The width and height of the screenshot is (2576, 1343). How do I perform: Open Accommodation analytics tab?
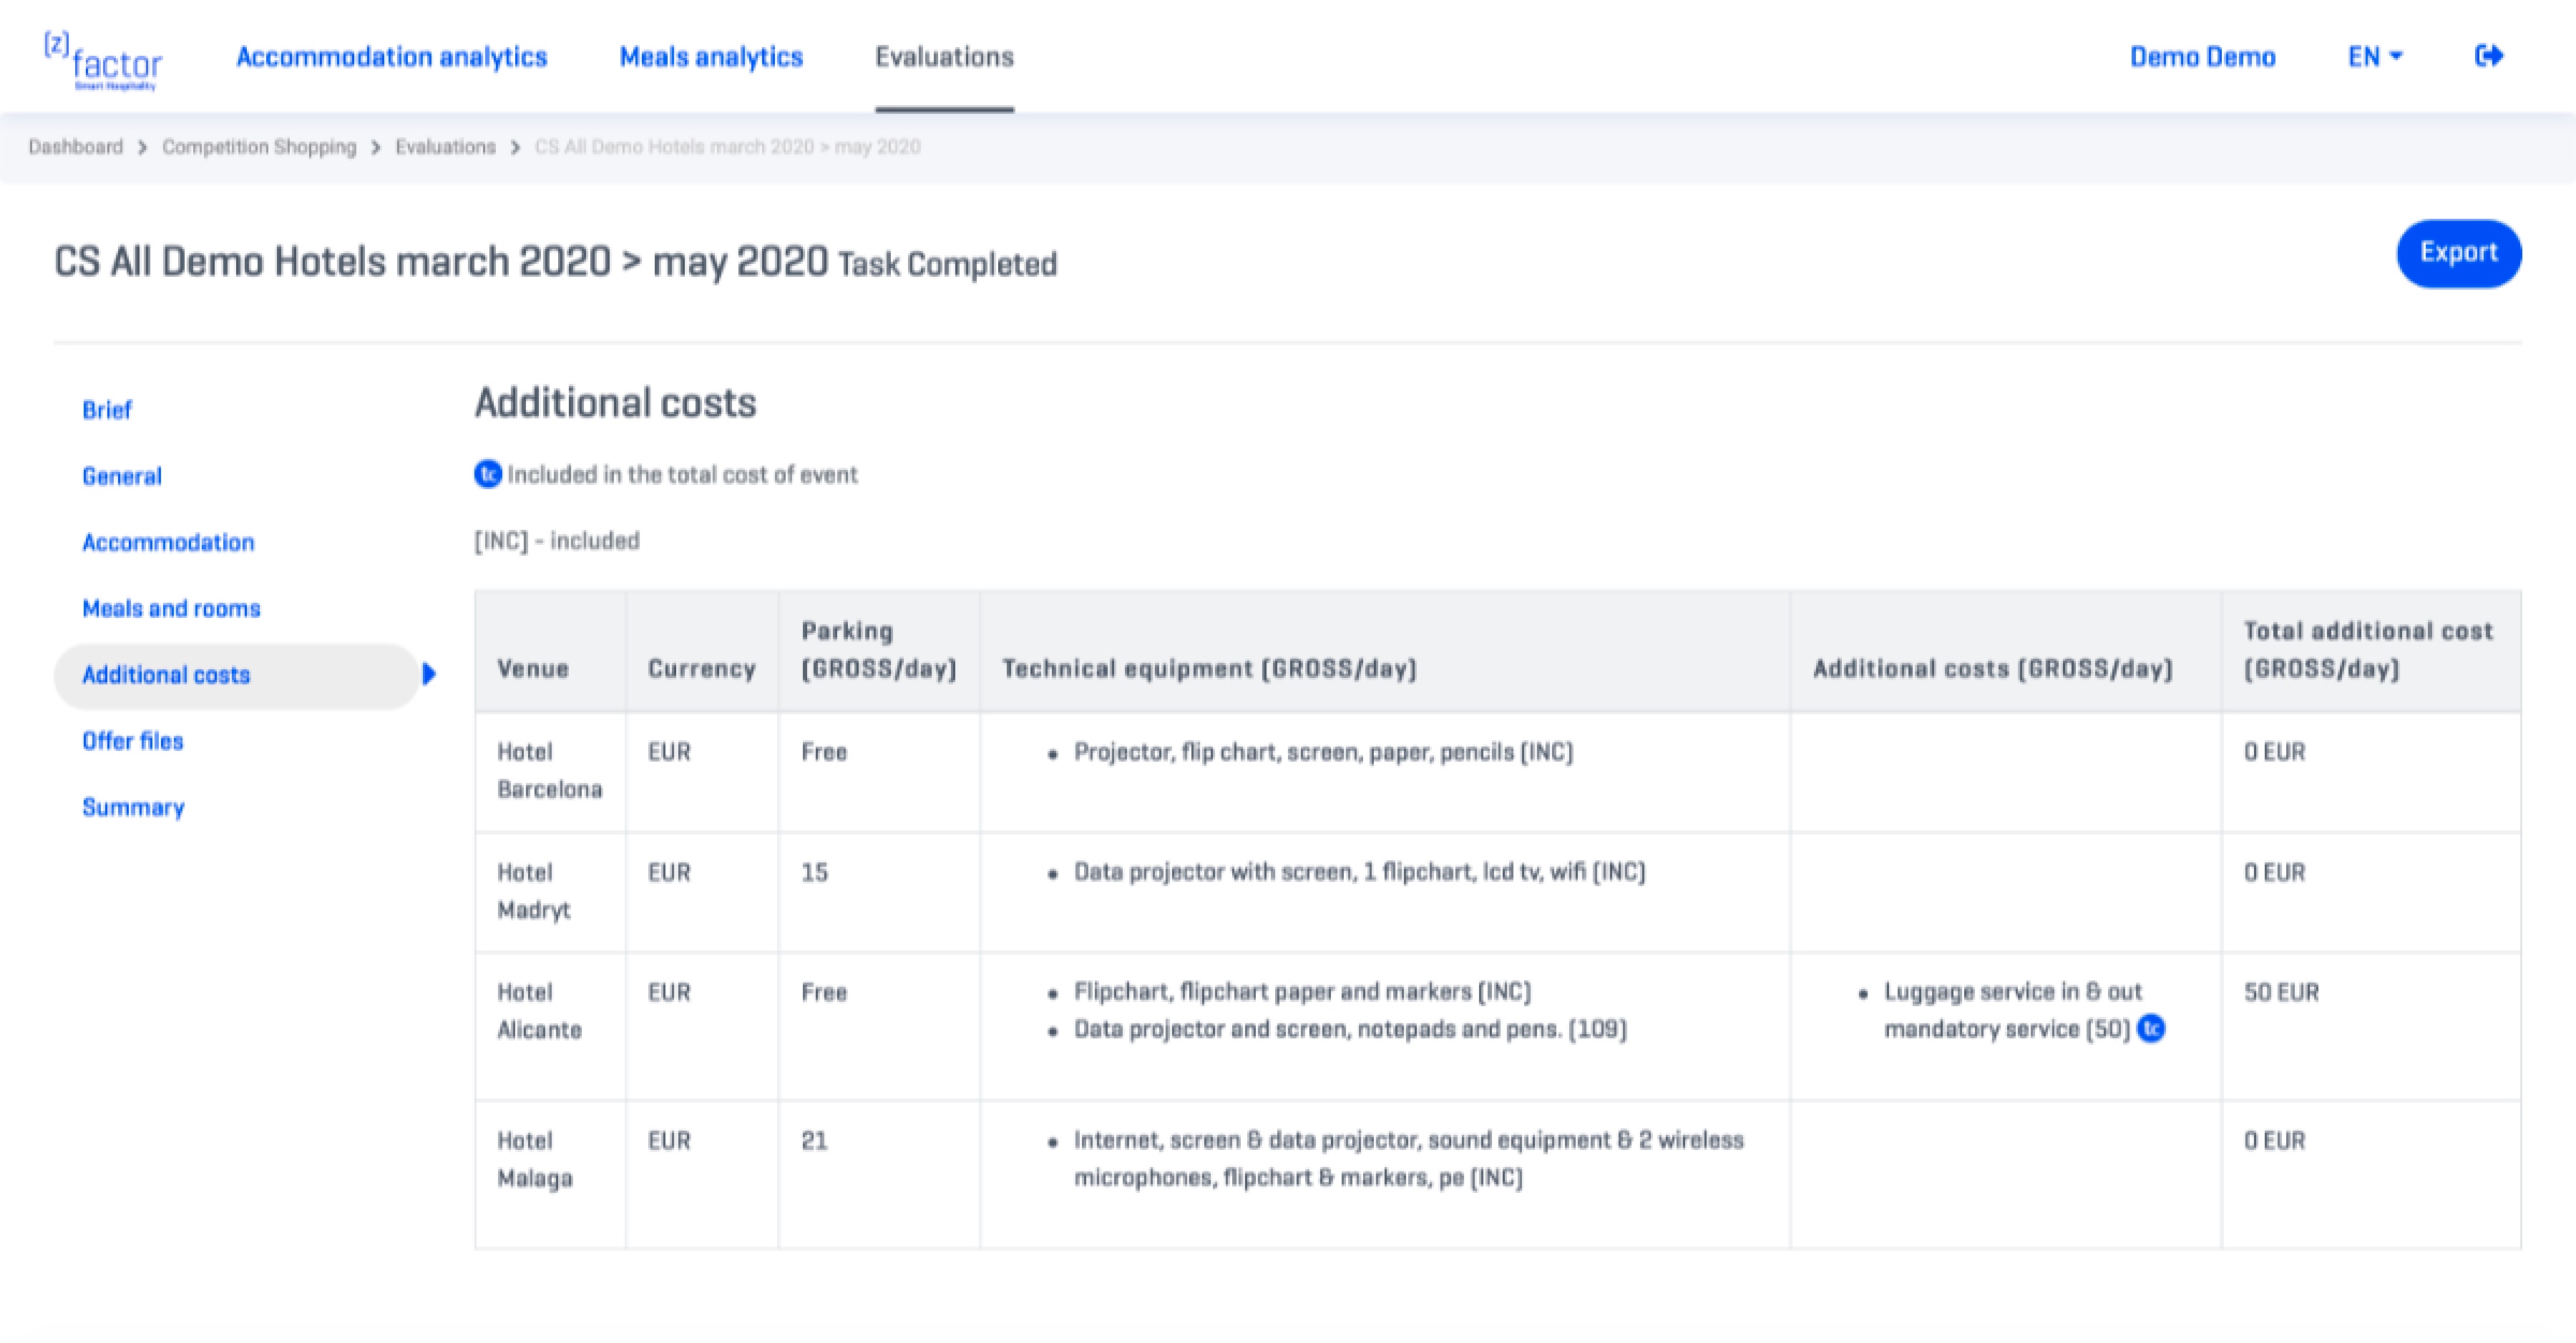coord(391,57)
